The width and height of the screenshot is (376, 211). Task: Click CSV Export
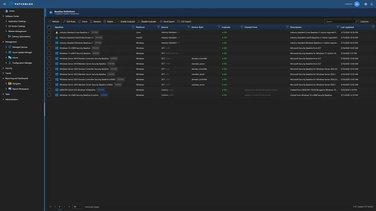pos(184,22)
